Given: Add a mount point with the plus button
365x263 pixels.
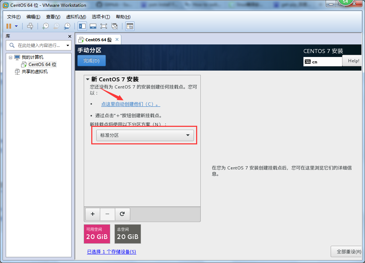Looking at the screenshot, I should [93, 214].
